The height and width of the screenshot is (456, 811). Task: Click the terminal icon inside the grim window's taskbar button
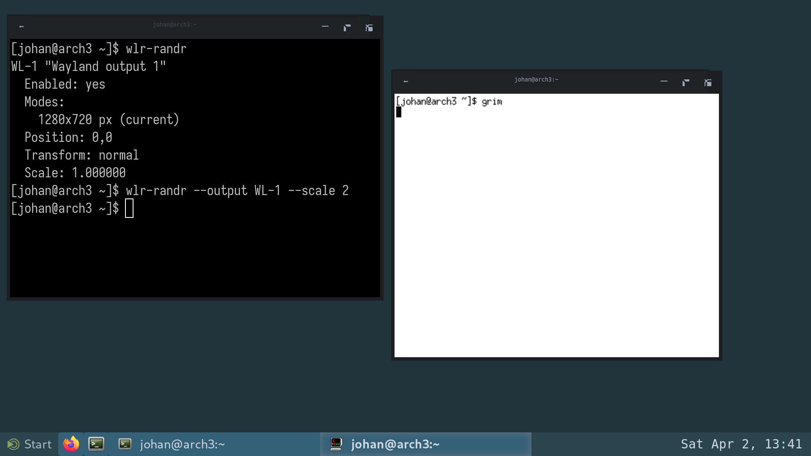point(336,444)
